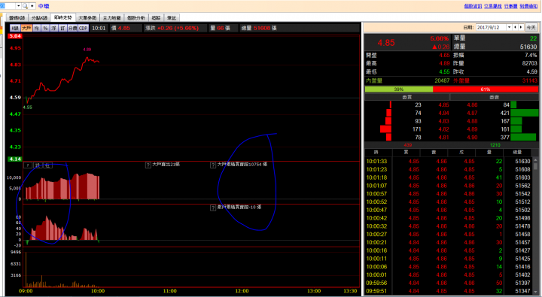
Task: Click the 61% red outer-volume bar
Action: [x=486, y=89]
